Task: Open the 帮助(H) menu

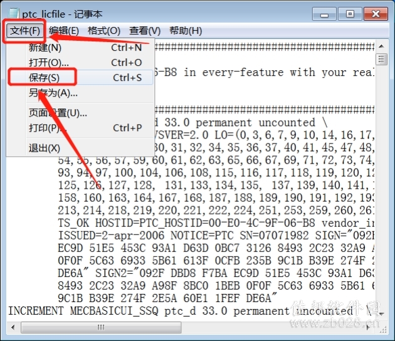Action: [x=186, y=31]
